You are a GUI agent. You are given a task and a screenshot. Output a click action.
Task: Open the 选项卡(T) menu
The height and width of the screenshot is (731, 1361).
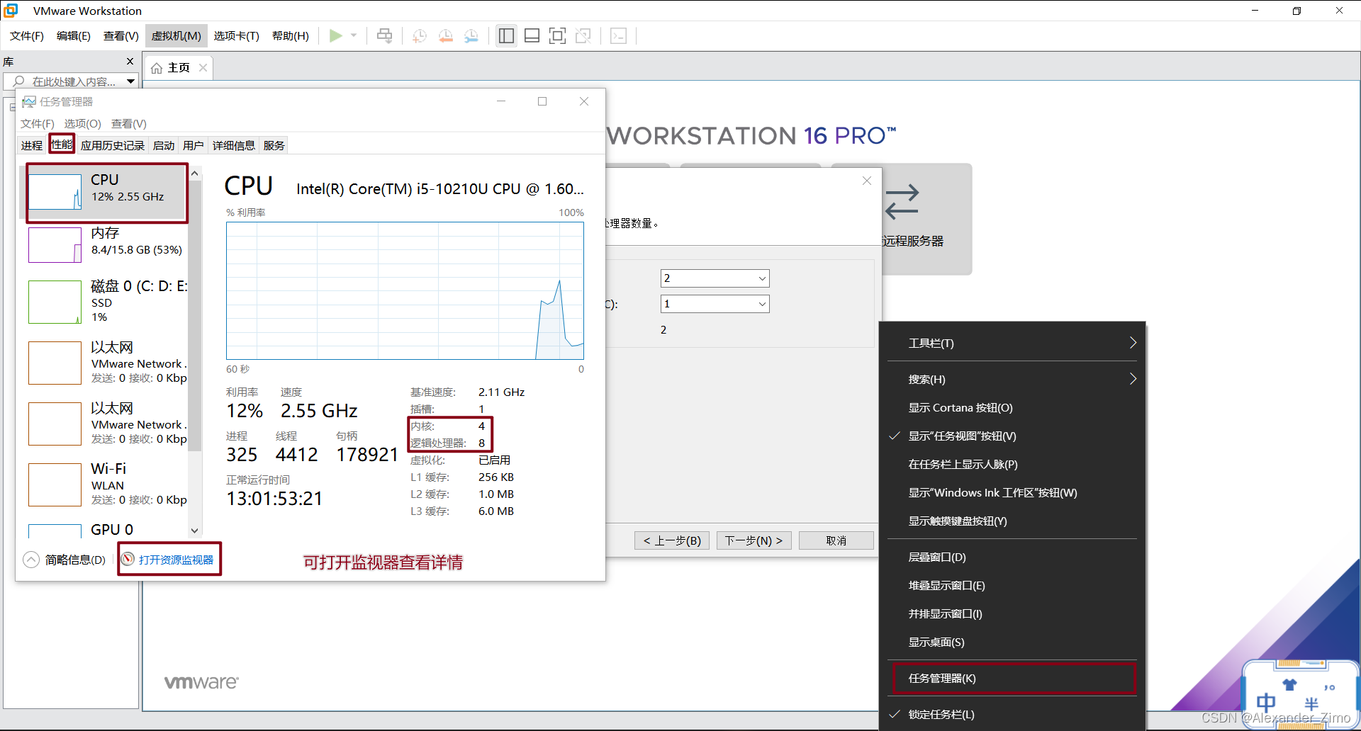pyautogui.click(x=237, y=35)
